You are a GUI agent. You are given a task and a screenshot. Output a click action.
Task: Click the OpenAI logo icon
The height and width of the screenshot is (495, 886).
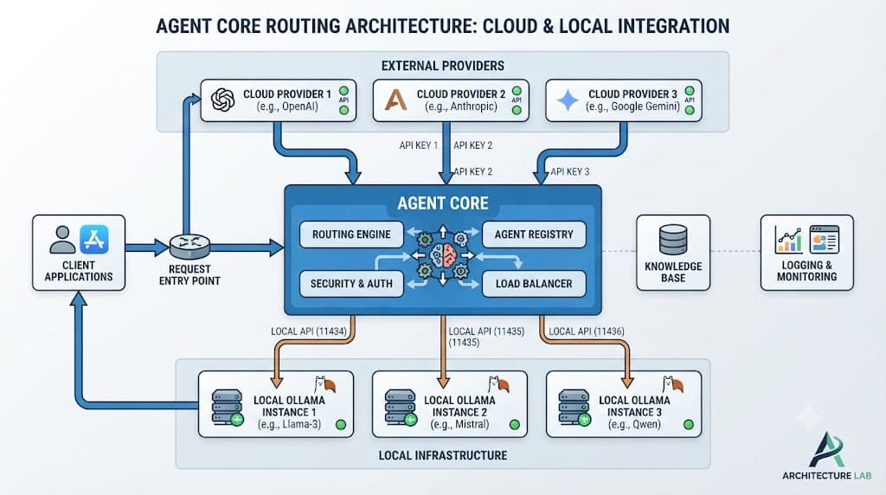(x=222, y=100)
